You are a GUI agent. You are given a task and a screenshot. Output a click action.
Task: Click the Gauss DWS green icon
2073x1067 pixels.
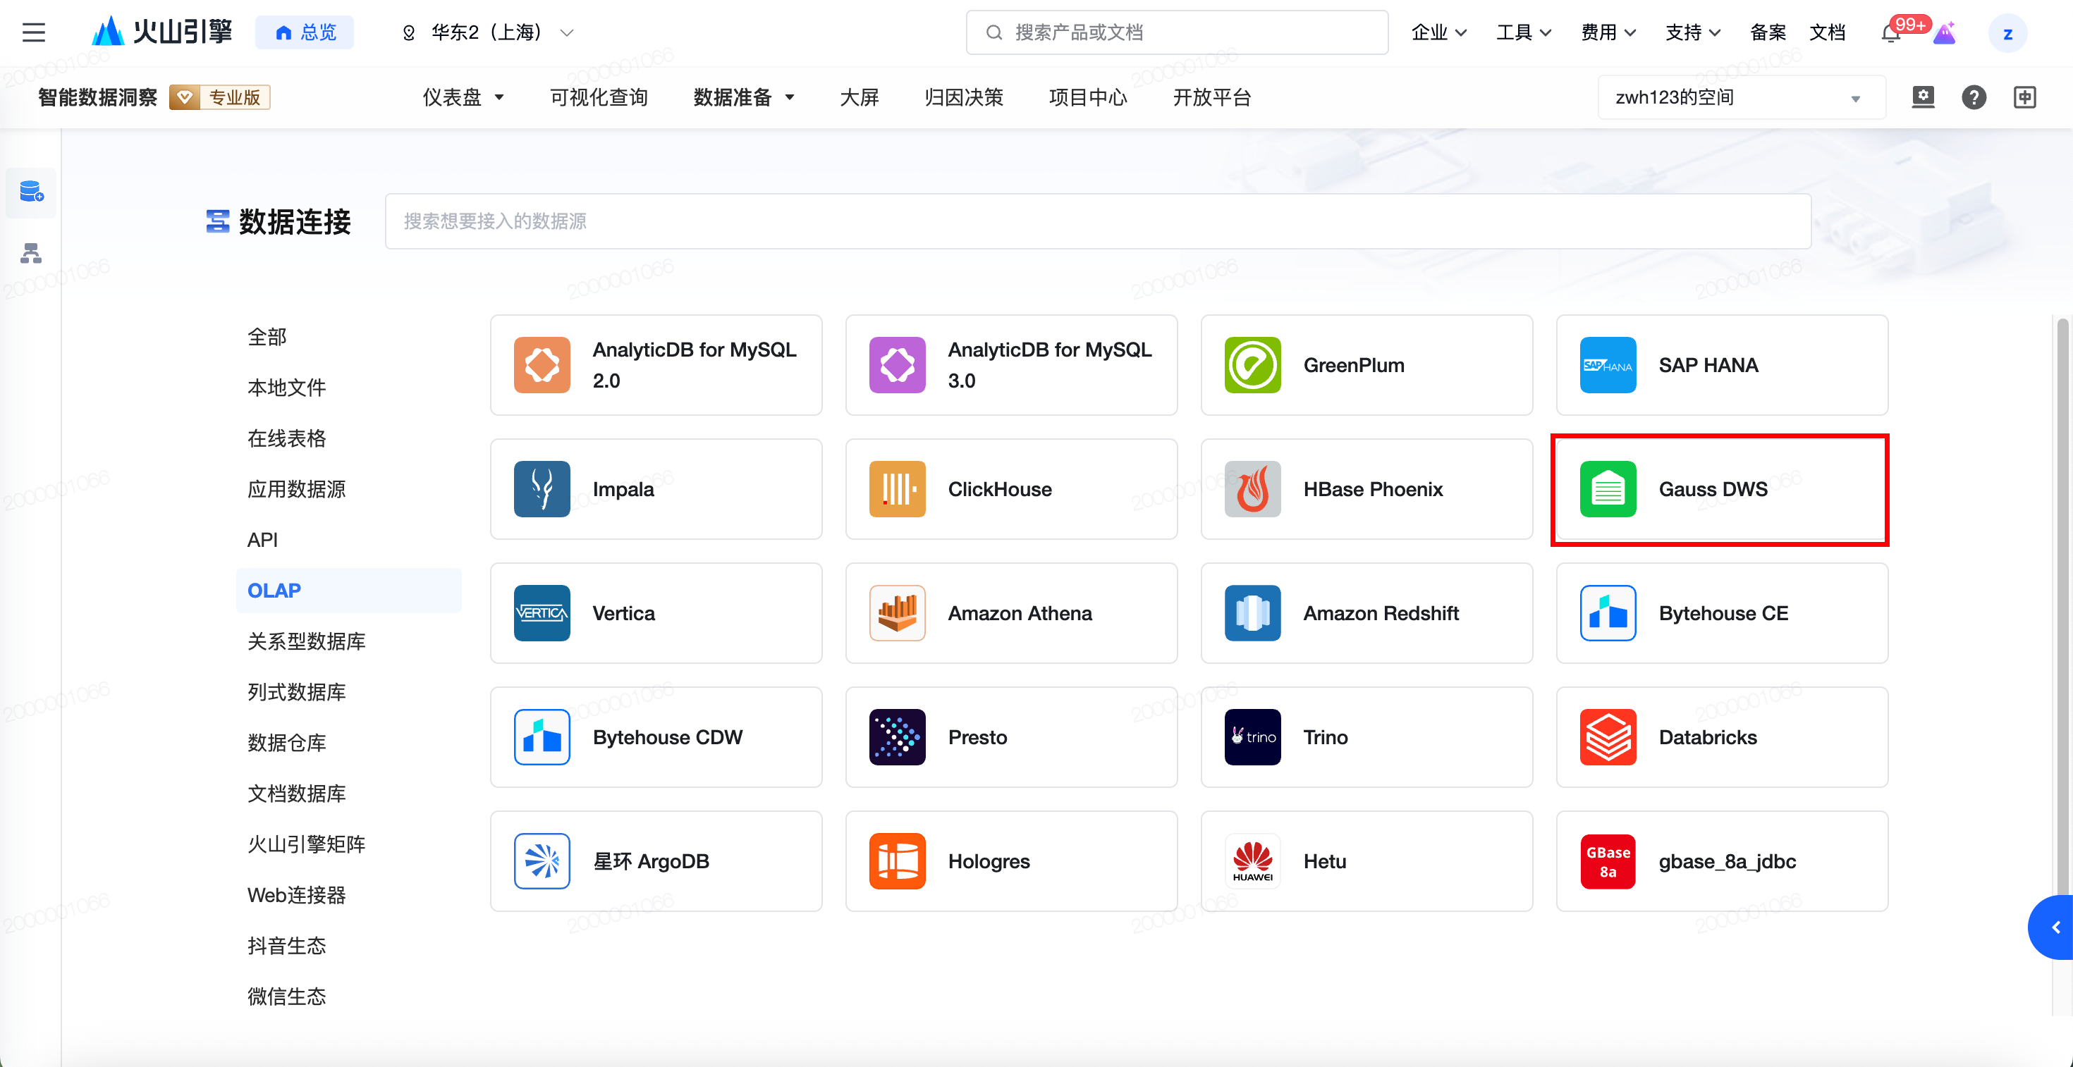(x=1608, y=489)
